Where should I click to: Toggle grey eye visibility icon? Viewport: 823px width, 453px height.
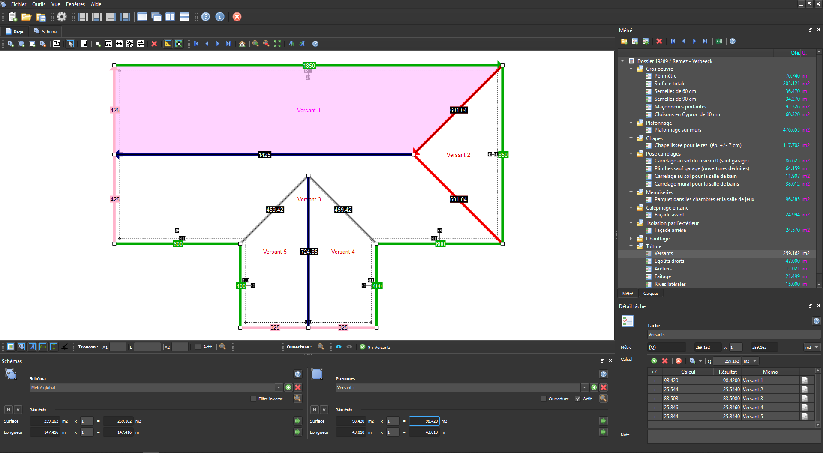[x=349, y=347]
